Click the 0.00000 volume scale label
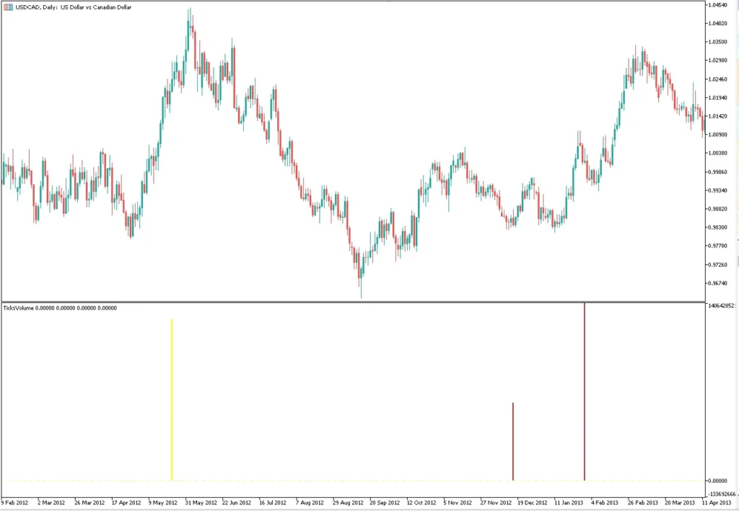The height and width of the screenshot is (511, 739). click(717, 481)
